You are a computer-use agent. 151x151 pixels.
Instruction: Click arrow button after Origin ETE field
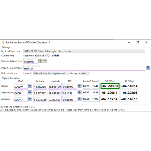click(79, 86)
